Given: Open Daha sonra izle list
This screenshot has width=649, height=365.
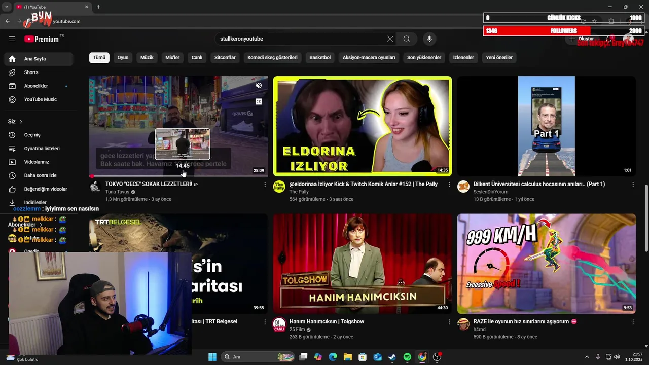Looking at the screenshot, I should (x=40, y=175).
